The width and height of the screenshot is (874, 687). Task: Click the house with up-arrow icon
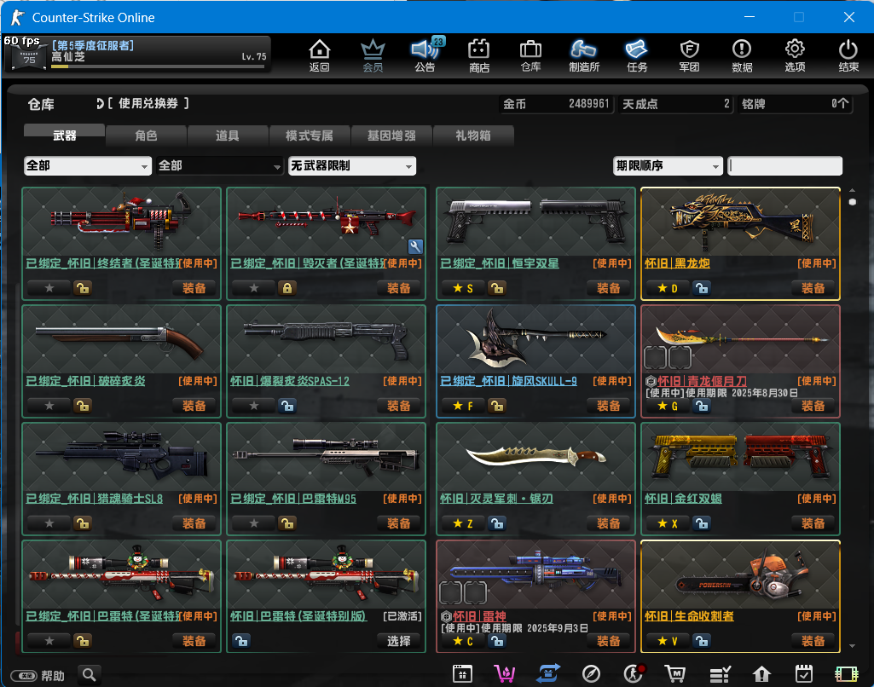click(x=761, y=673)
